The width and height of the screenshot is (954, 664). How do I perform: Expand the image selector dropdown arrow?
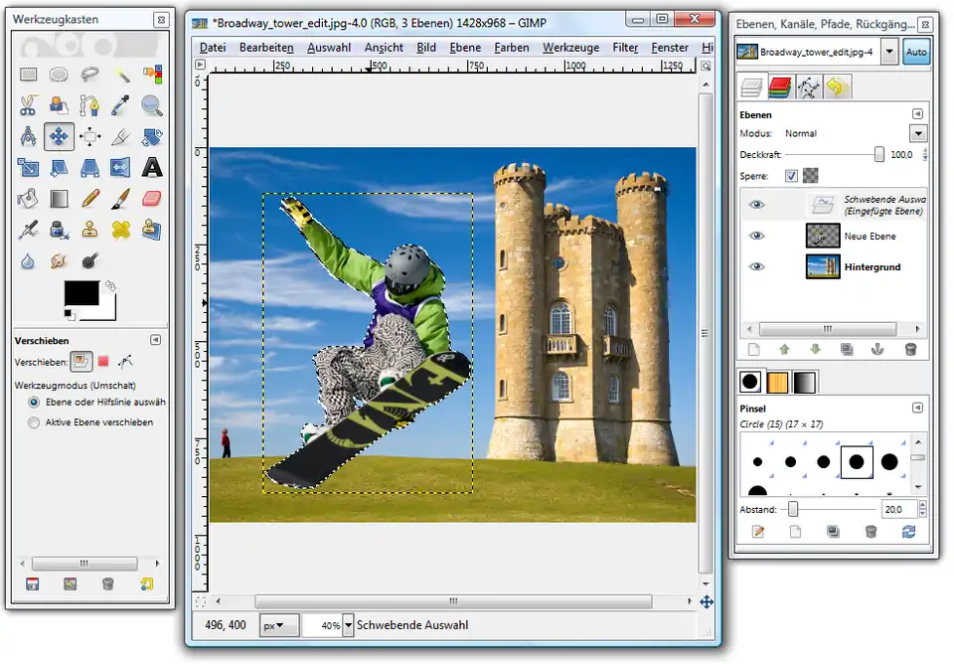(x=887, y=53)
